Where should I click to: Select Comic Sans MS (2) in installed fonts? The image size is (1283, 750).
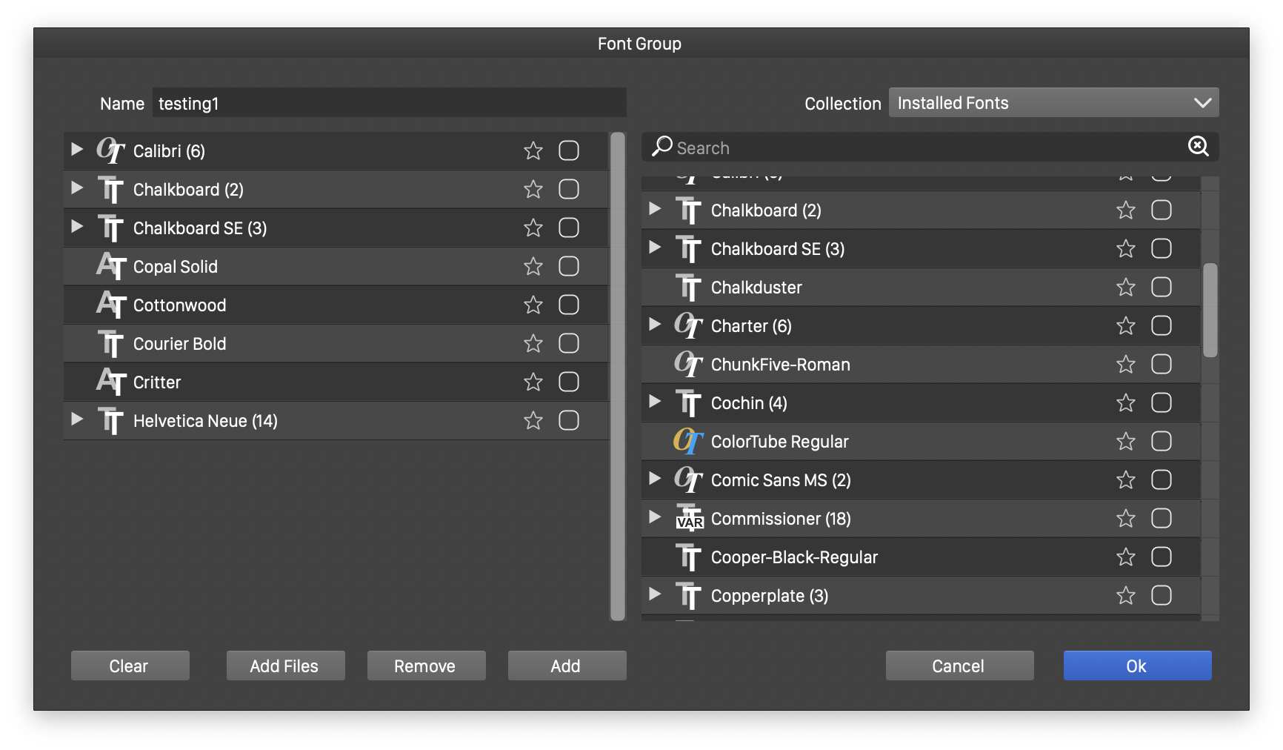click(x=780, y=480)
